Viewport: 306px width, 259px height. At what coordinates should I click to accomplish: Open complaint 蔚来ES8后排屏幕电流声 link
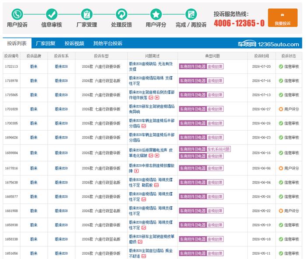pyautogui.click(x=151, y=153)
